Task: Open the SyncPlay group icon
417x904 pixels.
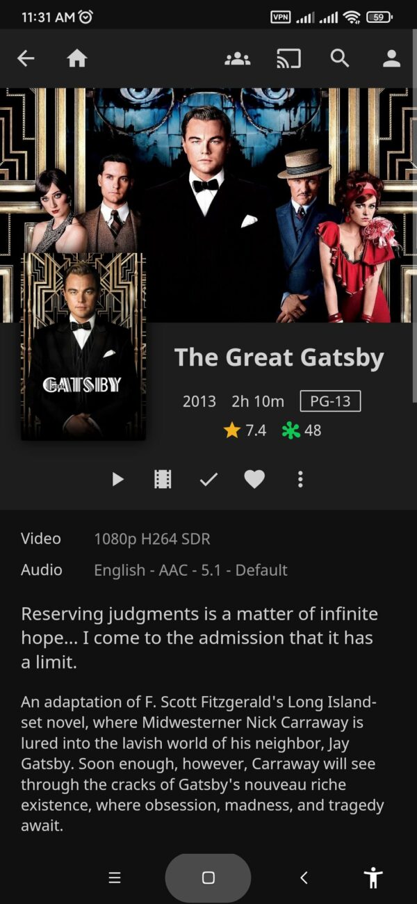Action: tap(238, 59)
